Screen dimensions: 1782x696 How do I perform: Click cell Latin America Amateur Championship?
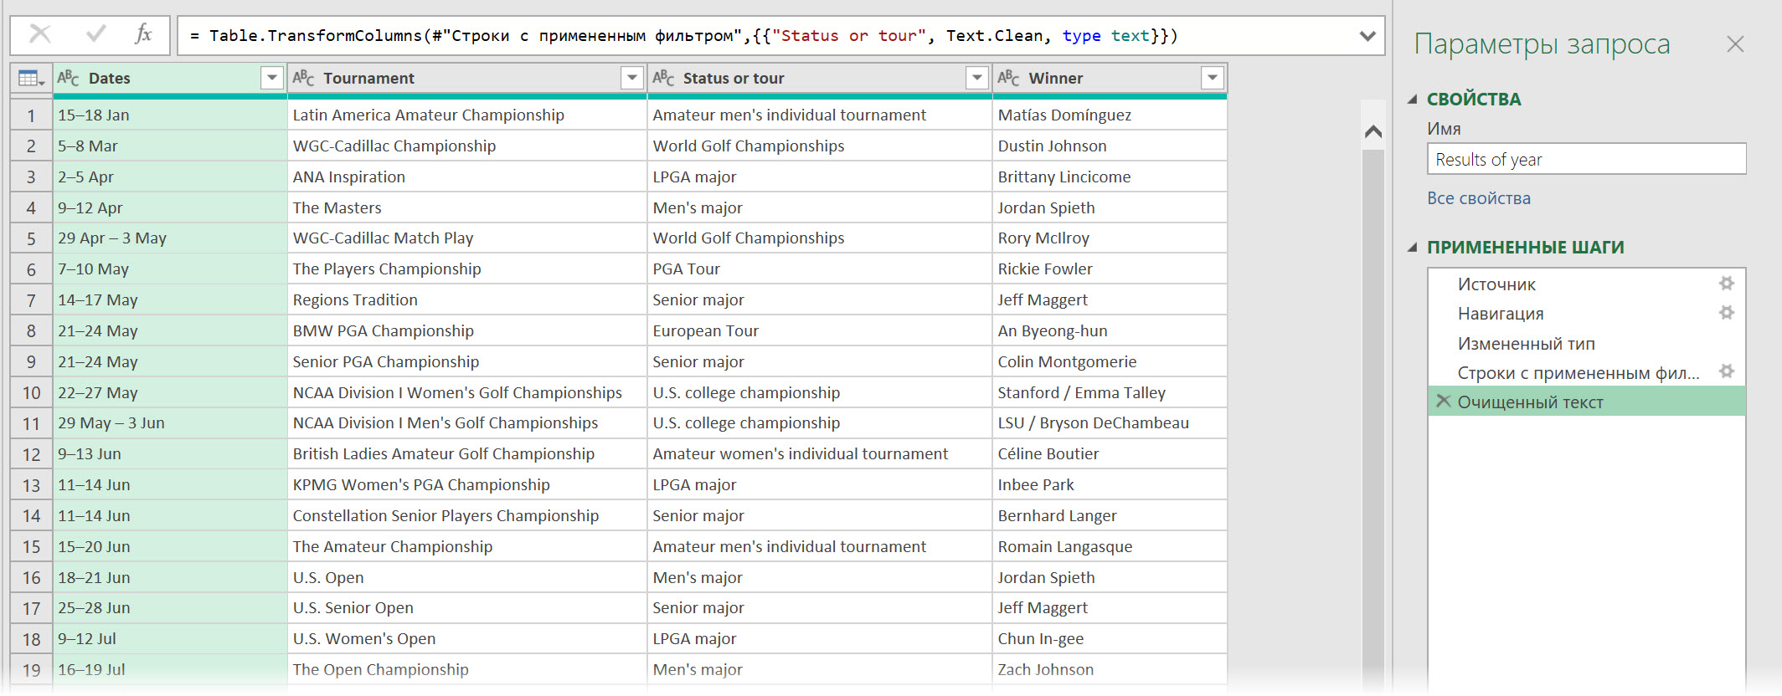467,115
